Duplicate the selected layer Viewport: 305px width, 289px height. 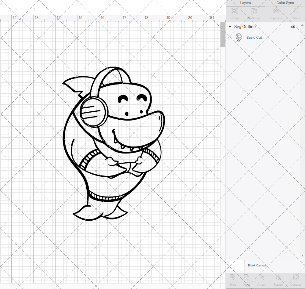pos(276,13)
